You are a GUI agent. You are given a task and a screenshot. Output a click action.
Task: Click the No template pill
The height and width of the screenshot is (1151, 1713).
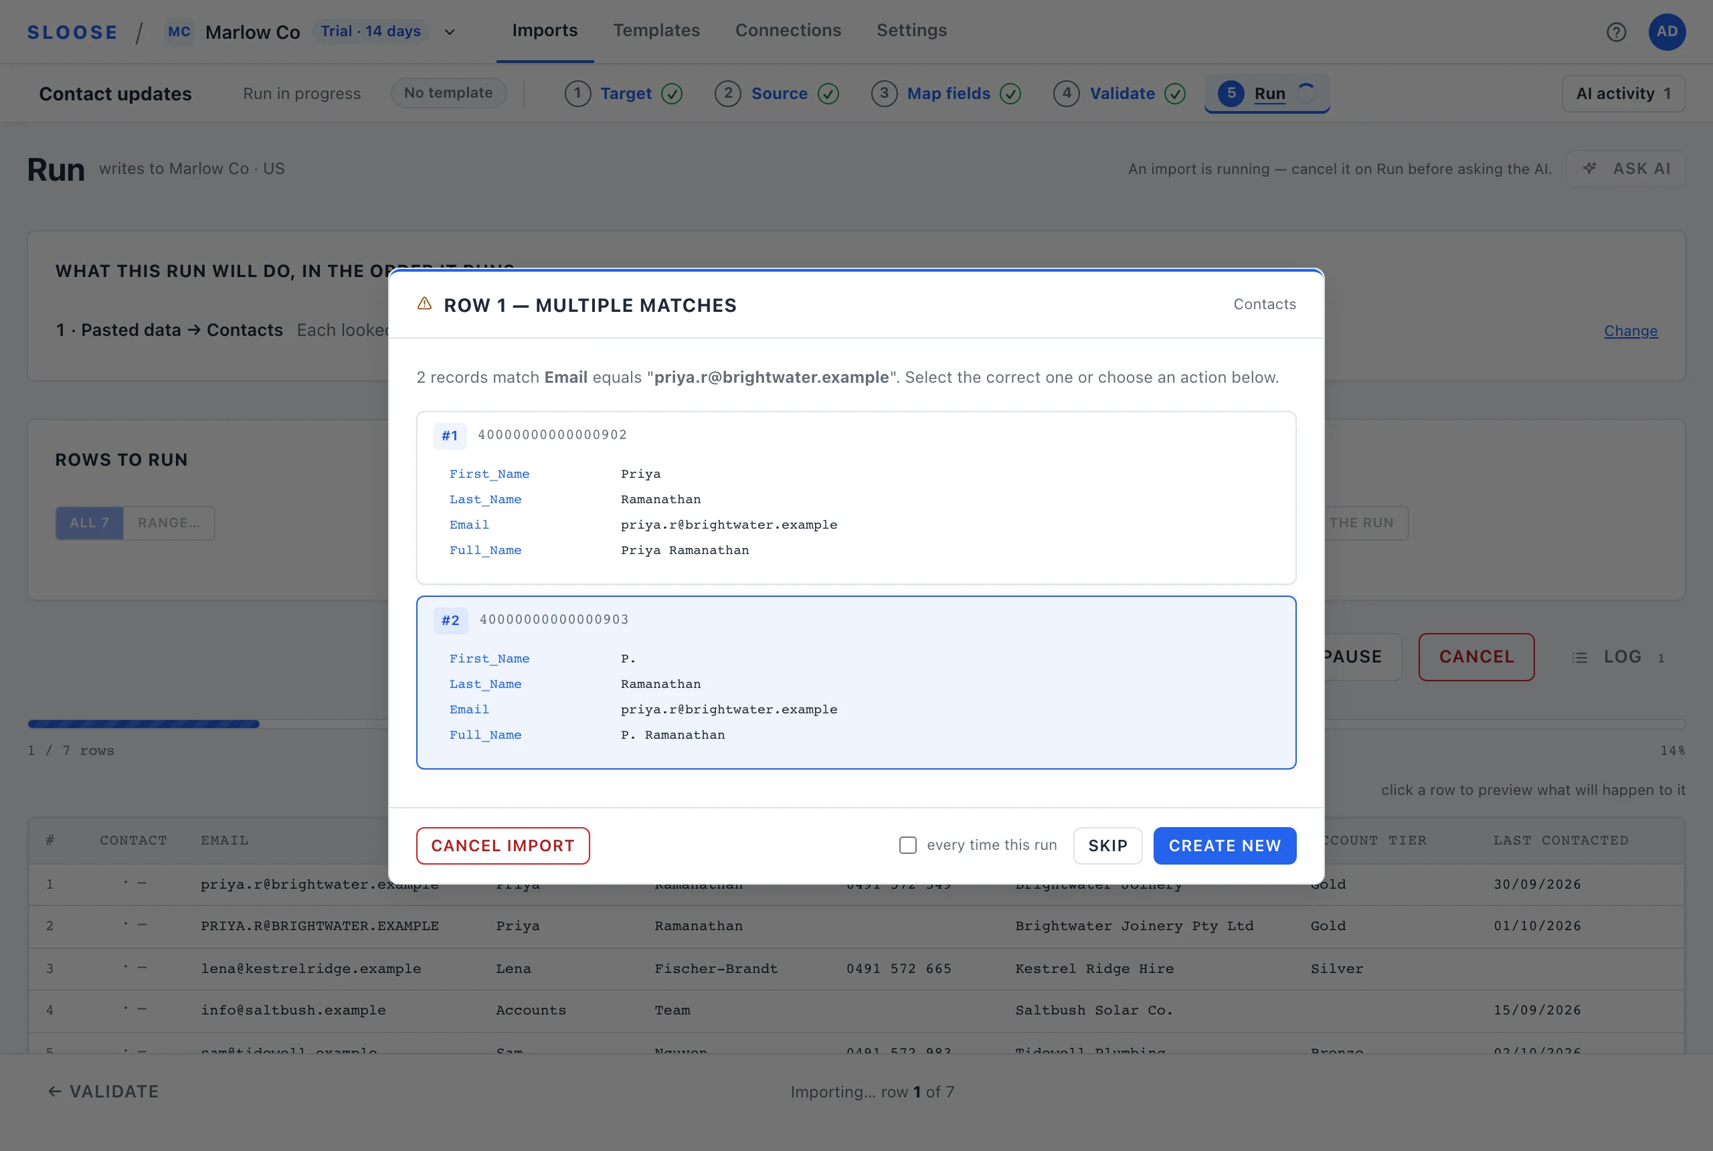pyautogui.click(x=448, y=93)
